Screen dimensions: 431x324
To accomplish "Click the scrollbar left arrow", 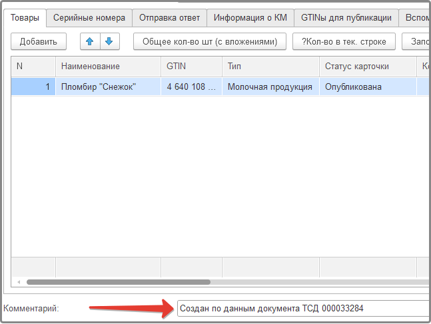I will [19, 282].
